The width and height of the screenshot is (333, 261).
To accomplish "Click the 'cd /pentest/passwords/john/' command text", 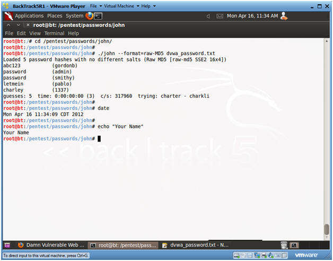I will pyautogui.click(x=73, y=41).
